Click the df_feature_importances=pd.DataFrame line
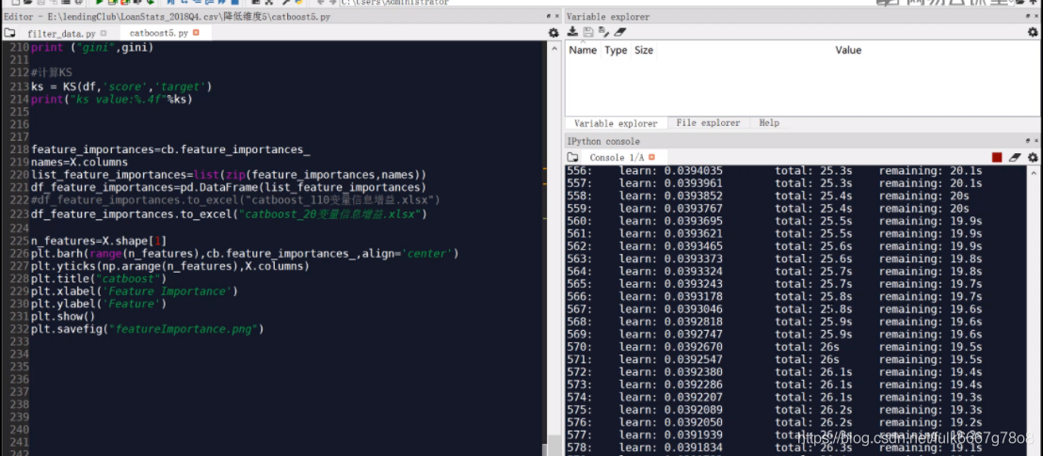The width and height of the screenshot is (1043, 456). point(228,188)
